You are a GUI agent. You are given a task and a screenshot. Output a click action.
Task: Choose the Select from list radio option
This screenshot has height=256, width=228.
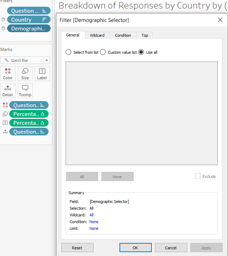tap(68, 52)
